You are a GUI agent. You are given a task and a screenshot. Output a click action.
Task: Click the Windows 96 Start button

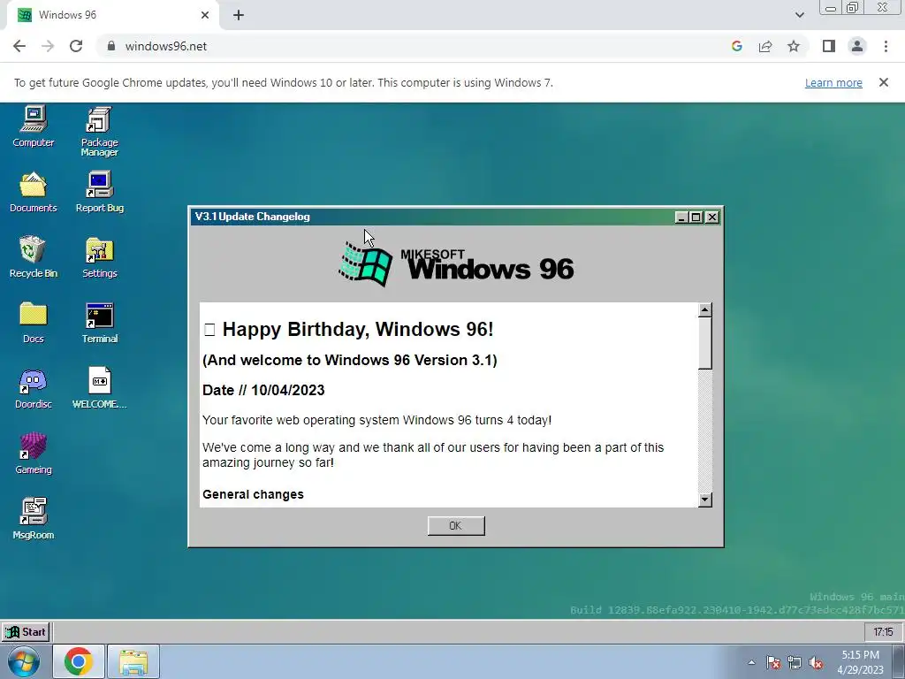pyautogui.click(x=26, y=631)
